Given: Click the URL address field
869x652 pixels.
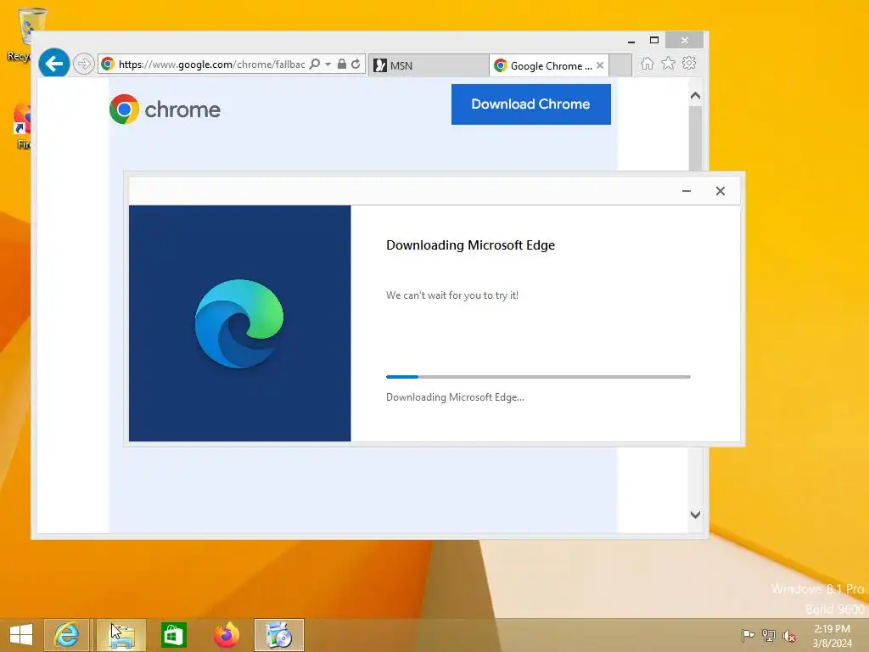Looking at the screenshot, I should (x=210, y=65).
